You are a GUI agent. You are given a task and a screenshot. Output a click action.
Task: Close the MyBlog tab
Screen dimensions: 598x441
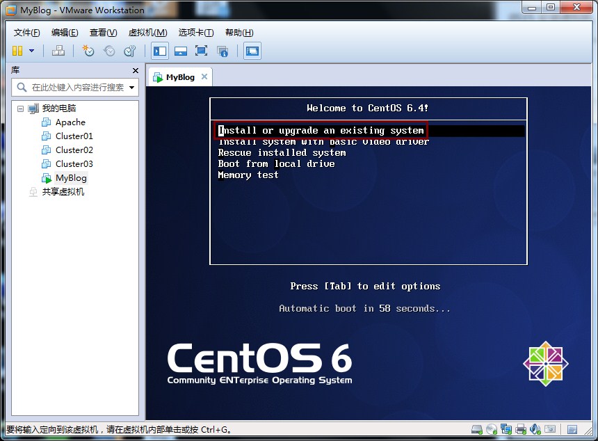[x=204, y=77]
